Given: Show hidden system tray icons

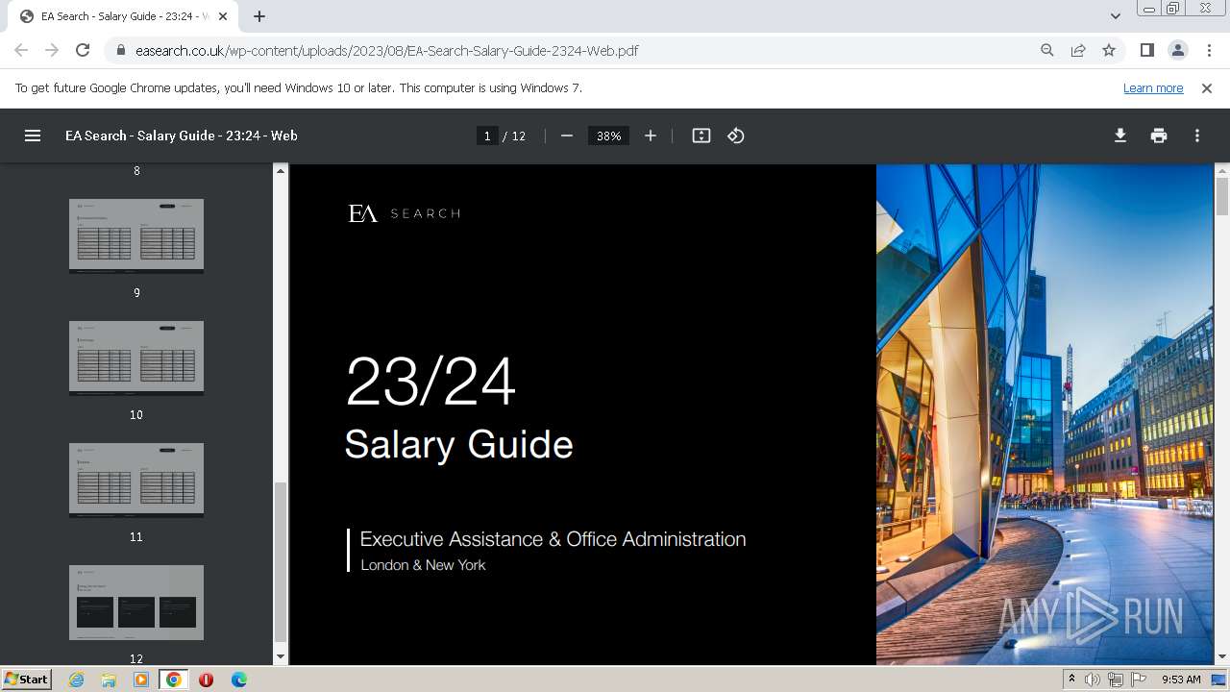Looking at the screenshot, I should tap(1071, 680).
